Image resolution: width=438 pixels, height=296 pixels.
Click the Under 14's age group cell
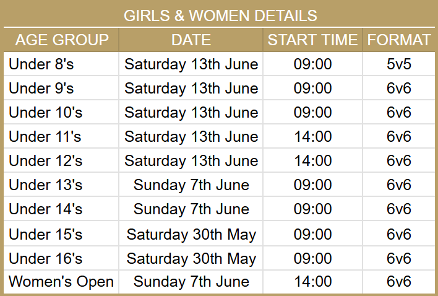pyautogui.click(x=46, y=209)
